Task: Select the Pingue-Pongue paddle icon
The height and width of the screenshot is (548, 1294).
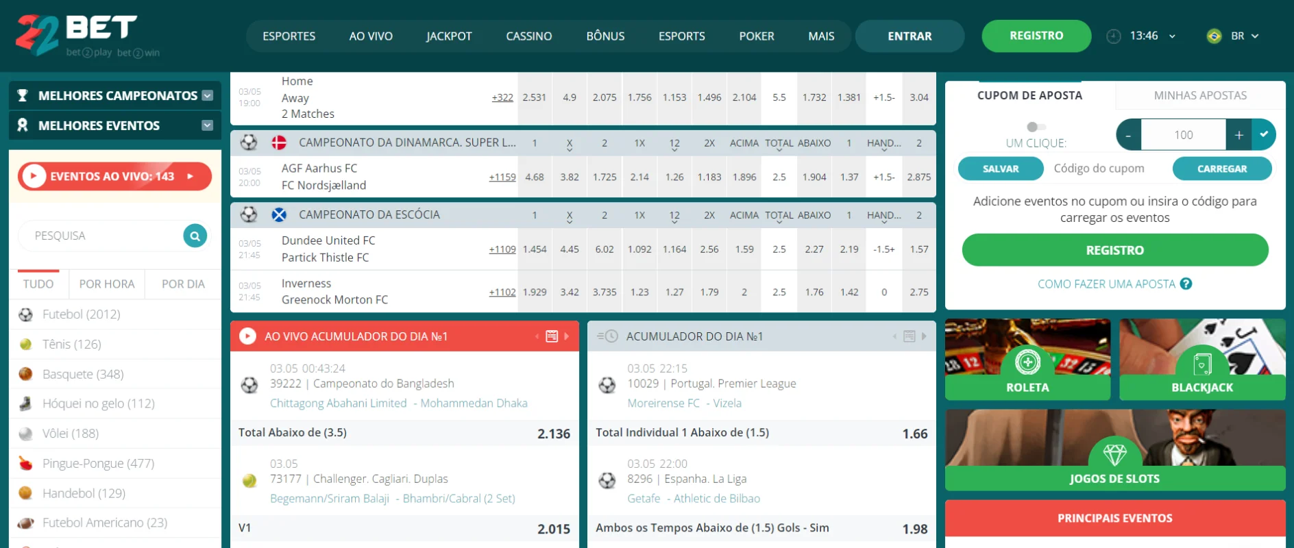Action: tap(25, 463)
